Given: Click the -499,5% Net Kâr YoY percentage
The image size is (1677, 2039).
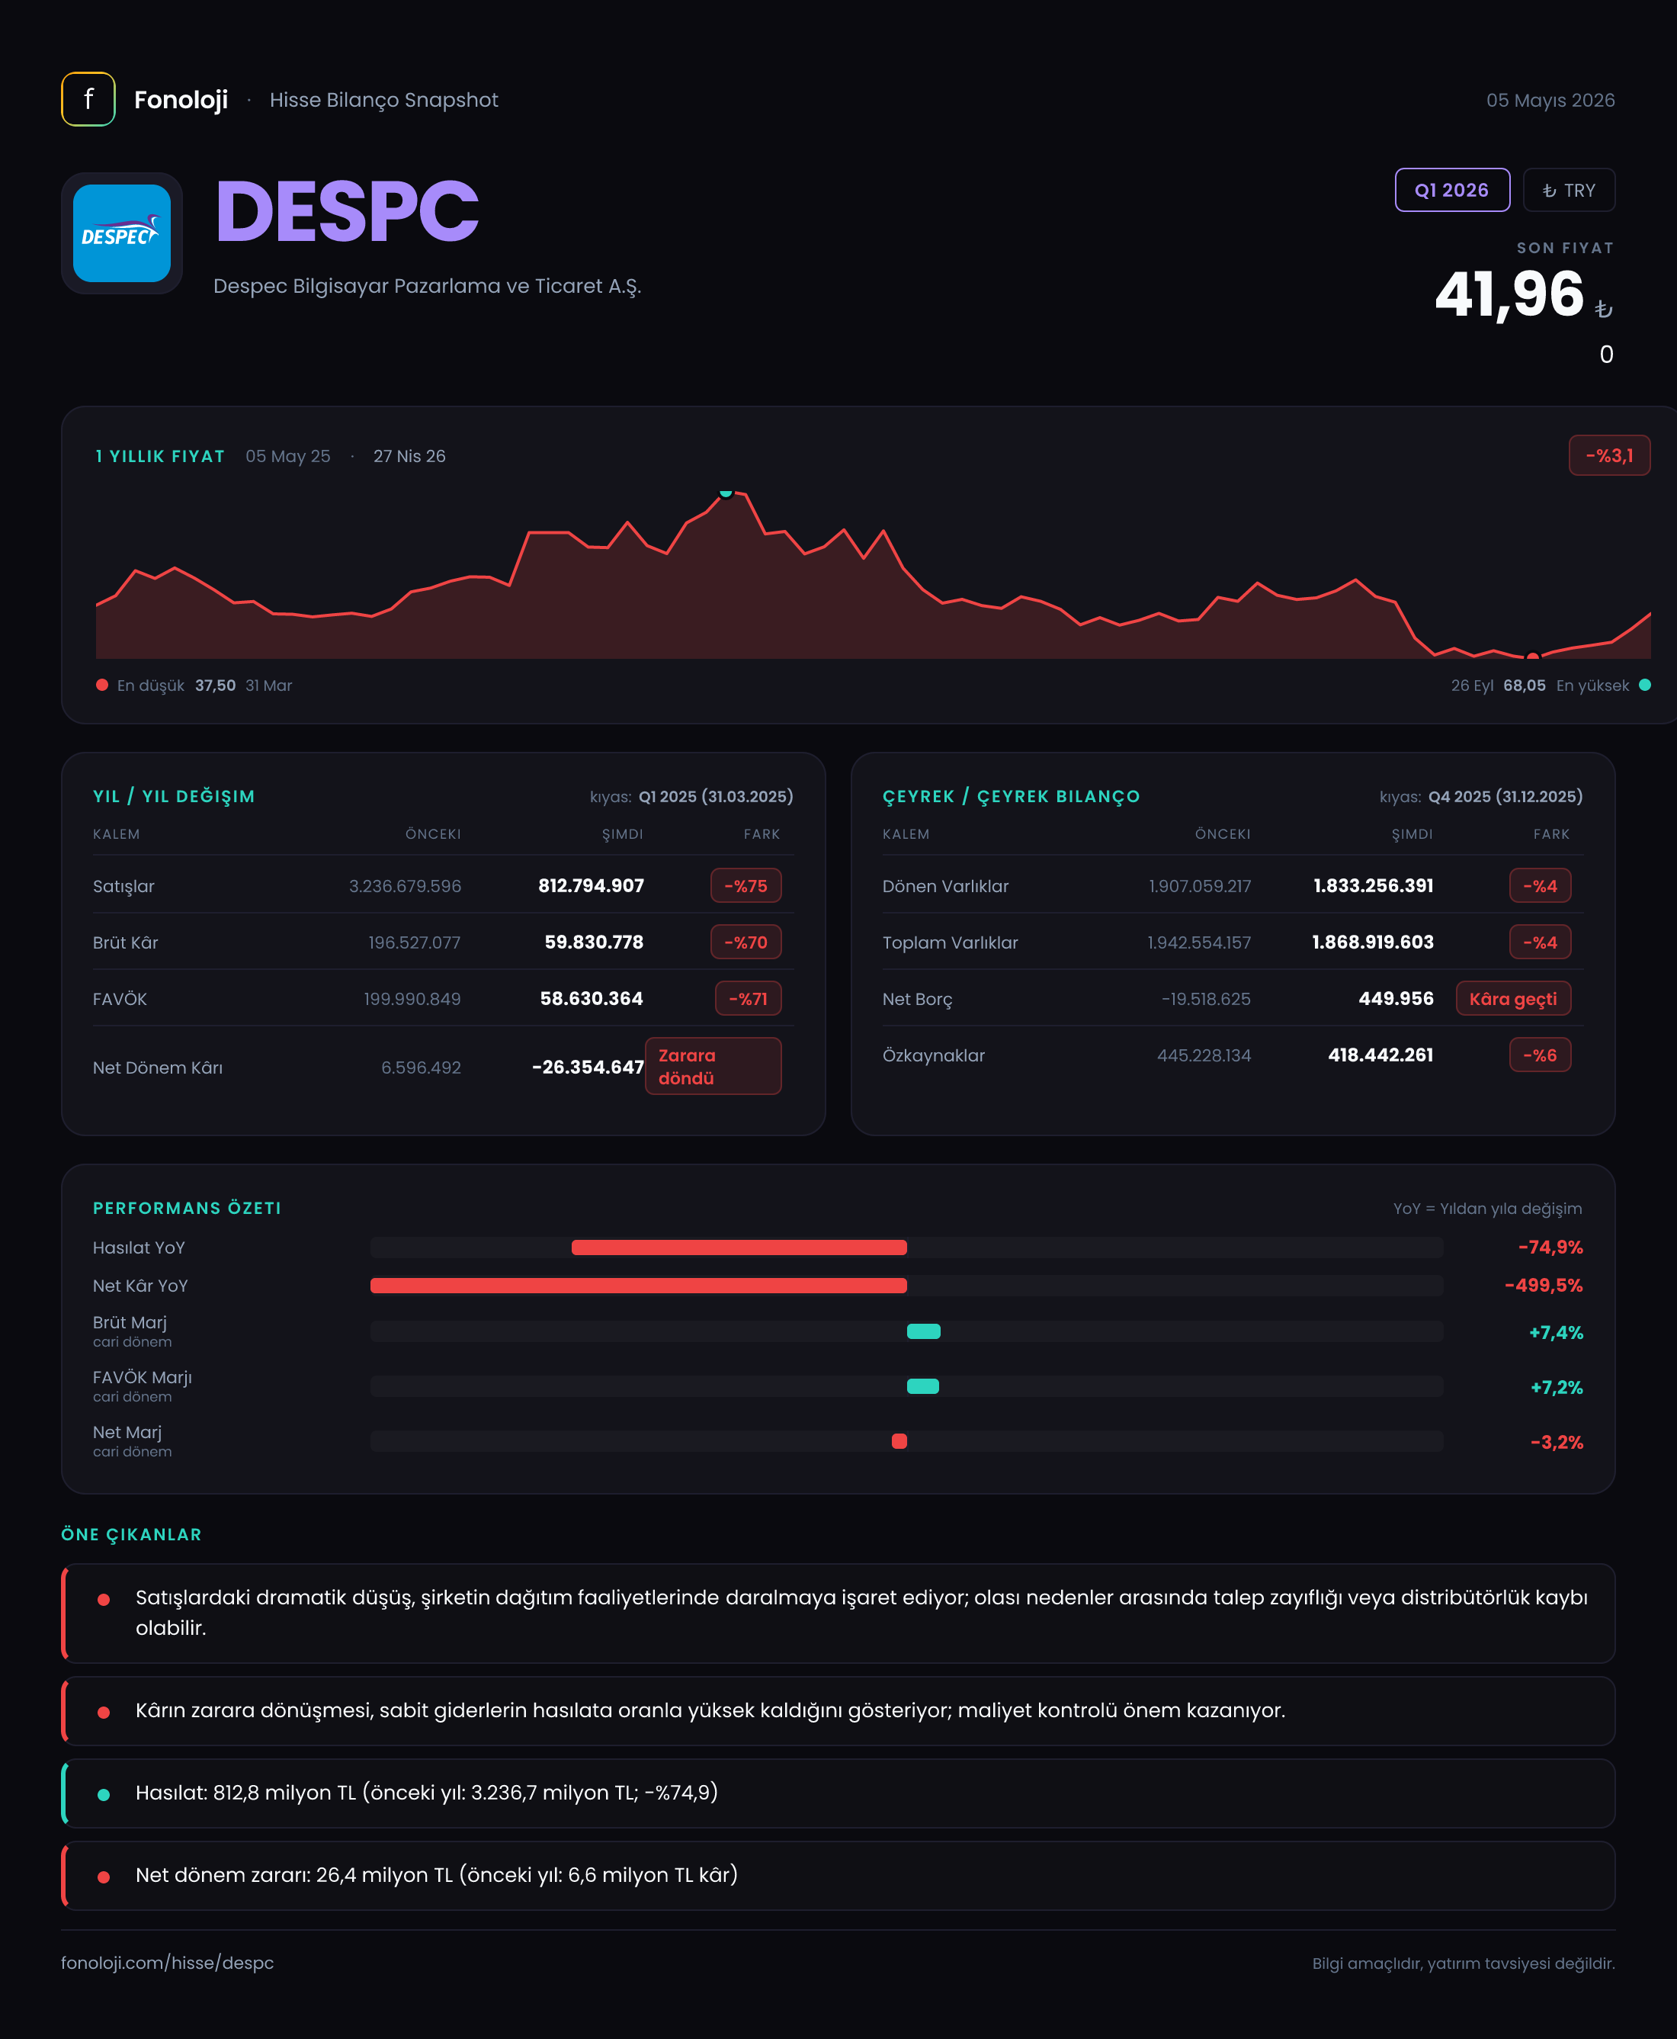Looking at the screenshot, I should 1544,1286.
